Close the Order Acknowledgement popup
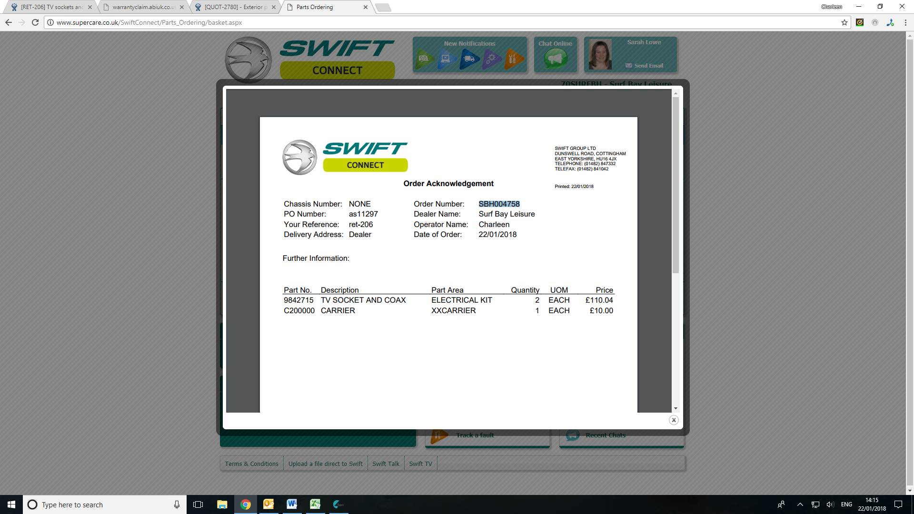914x514 pixels. click(674, 420)
